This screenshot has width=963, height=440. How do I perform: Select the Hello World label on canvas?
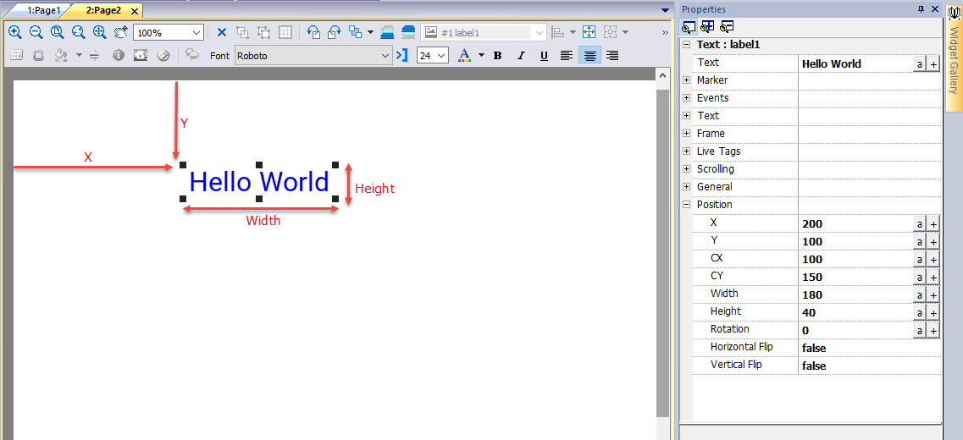tap(259, 182)
